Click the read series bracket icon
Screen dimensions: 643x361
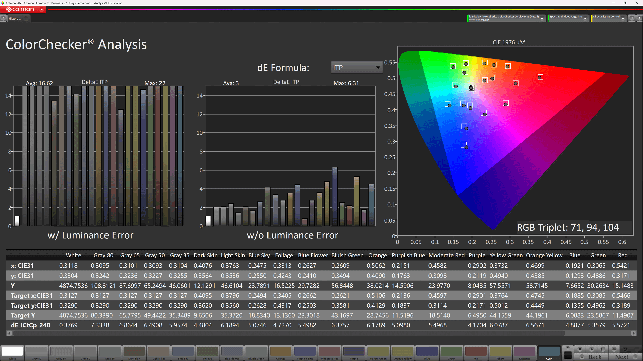click(x=603, y=349)
